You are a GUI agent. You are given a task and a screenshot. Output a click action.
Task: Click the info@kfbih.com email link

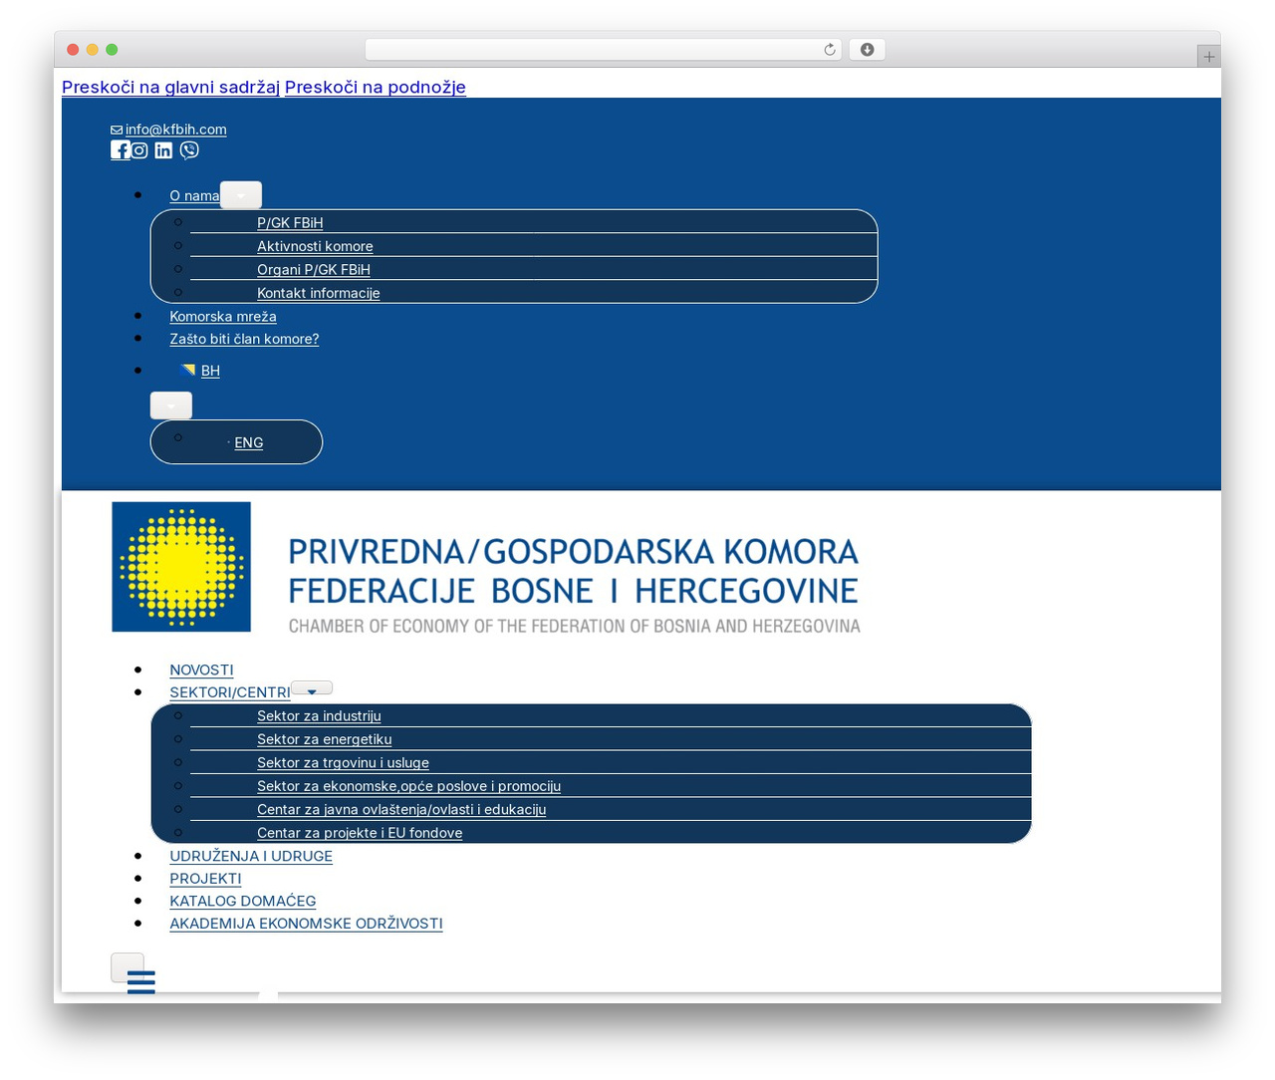click(x=175, y=130)
